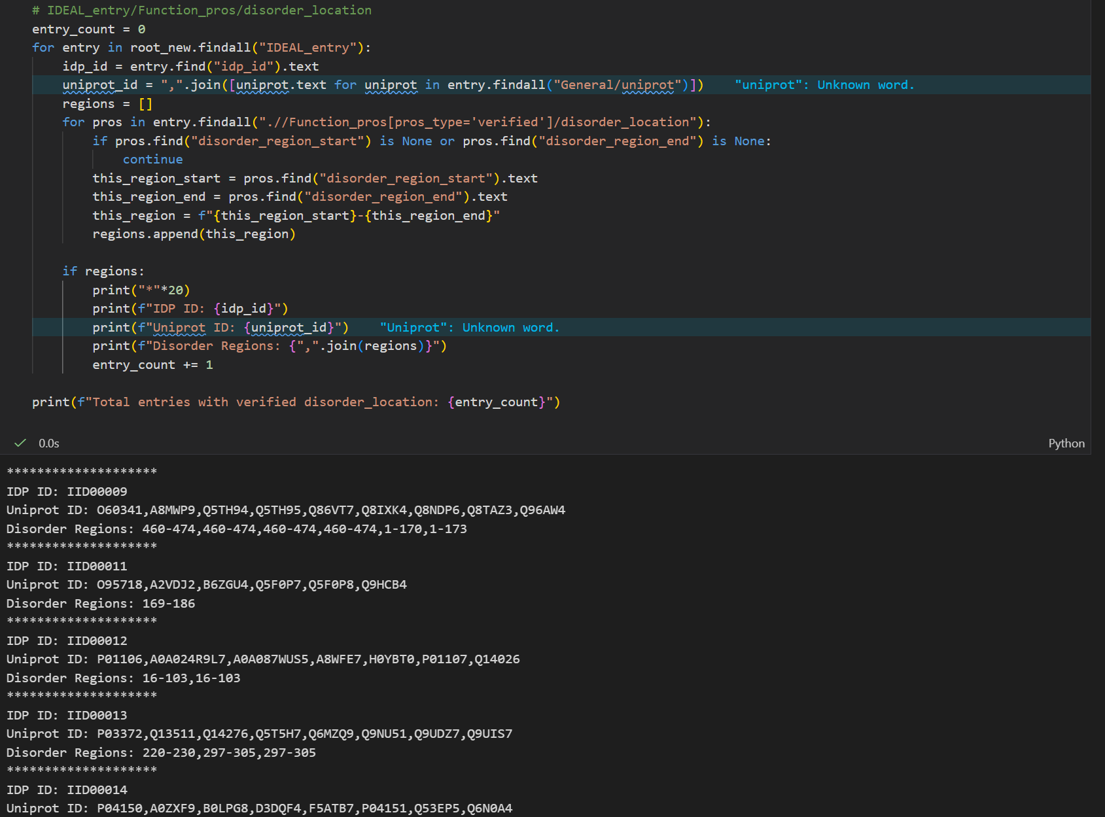This screenshot has width=1105, height=817.
Task: Click output Uniprot ID line starting P03372
Action: coord(260,734)
